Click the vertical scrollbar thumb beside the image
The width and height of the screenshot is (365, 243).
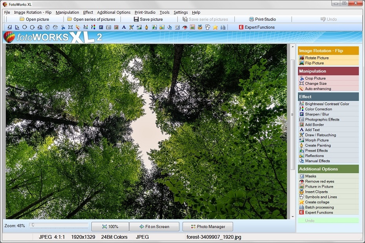293,115
